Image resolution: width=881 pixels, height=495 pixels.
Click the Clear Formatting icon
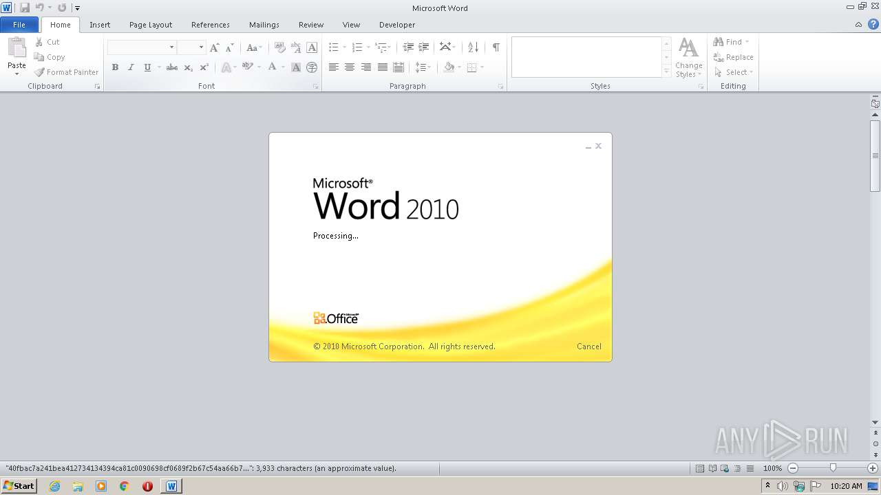[279, 47]
